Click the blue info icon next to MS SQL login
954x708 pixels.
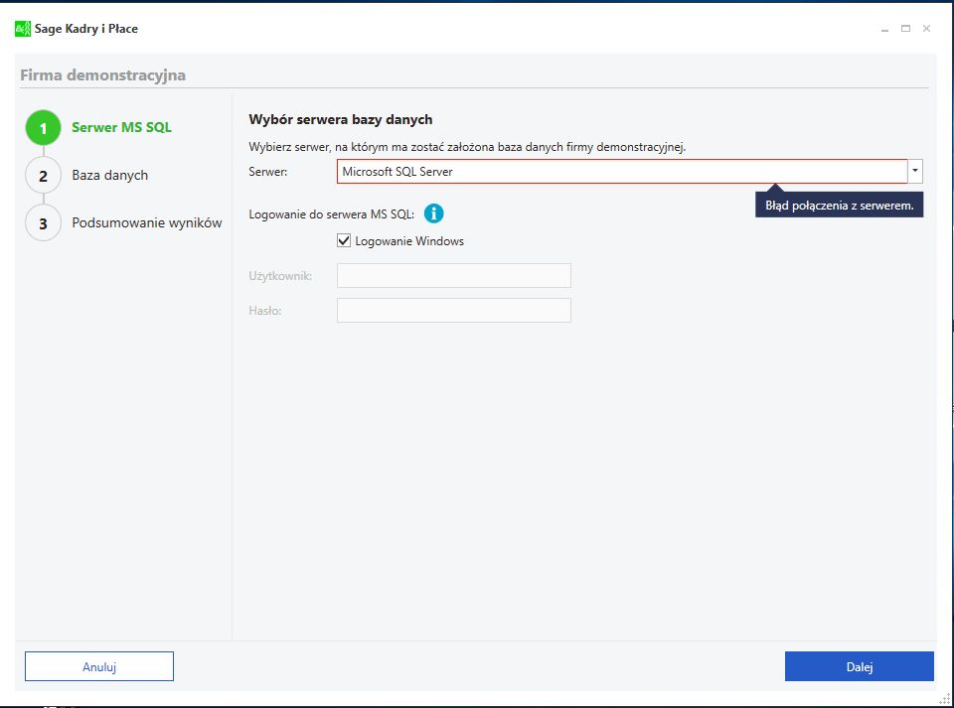(x=434, y=213)
